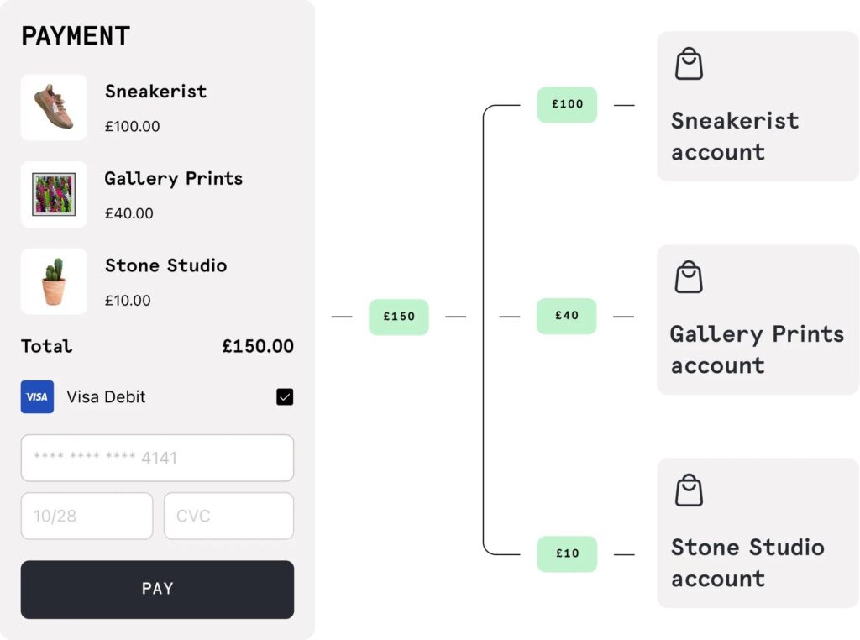
Task: Click the 10/28 expiry date field
Action: tap(87, 516)
